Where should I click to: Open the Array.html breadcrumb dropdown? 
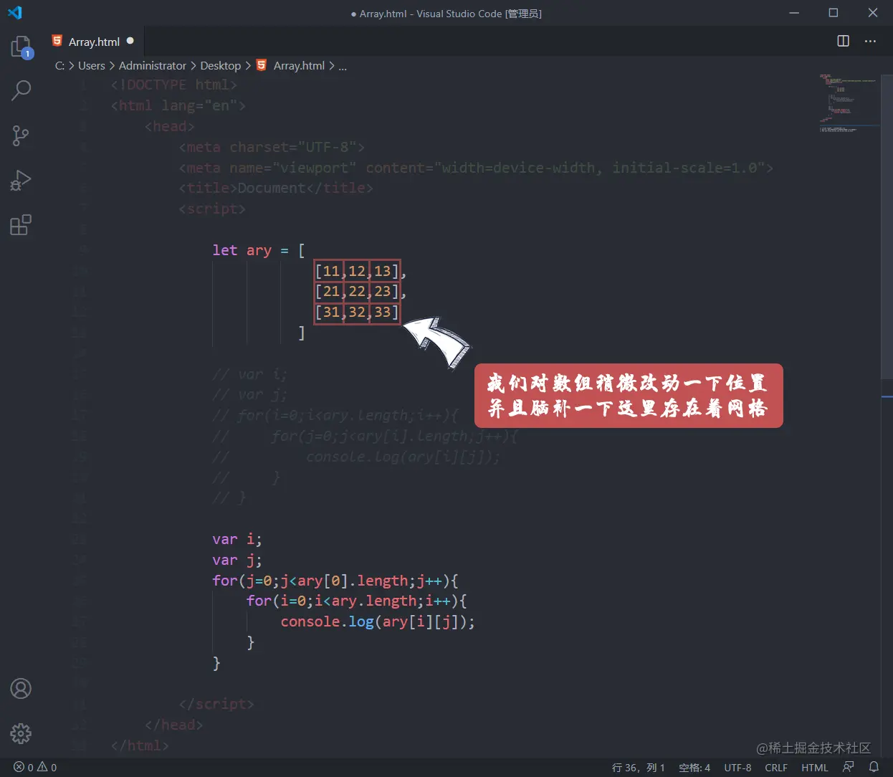pos(297,65)
